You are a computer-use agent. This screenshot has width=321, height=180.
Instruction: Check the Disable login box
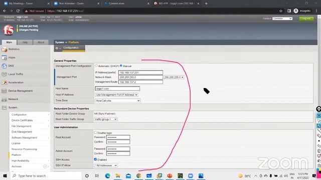[x=95, y=132]
